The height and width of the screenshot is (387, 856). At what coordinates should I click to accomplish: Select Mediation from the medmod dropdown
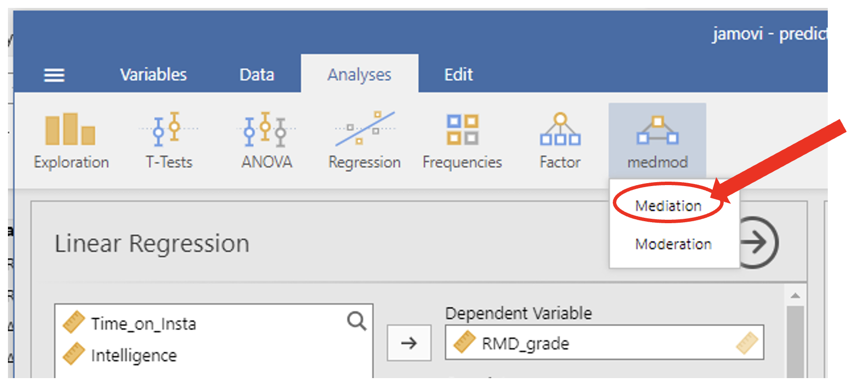(668, 205)
